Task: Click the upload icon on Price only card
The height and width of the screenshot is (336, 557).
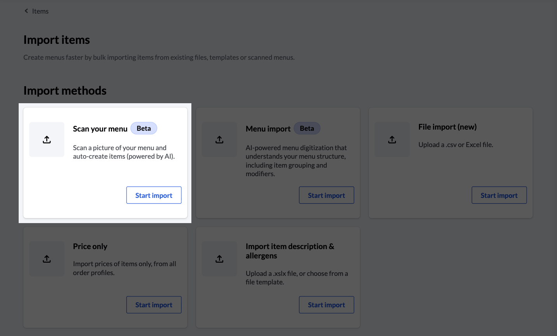Action: tap(47, 259)
